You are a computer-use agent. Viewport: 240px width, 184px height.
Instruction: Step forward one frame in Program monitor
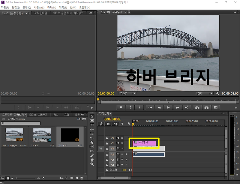(177, 107)
